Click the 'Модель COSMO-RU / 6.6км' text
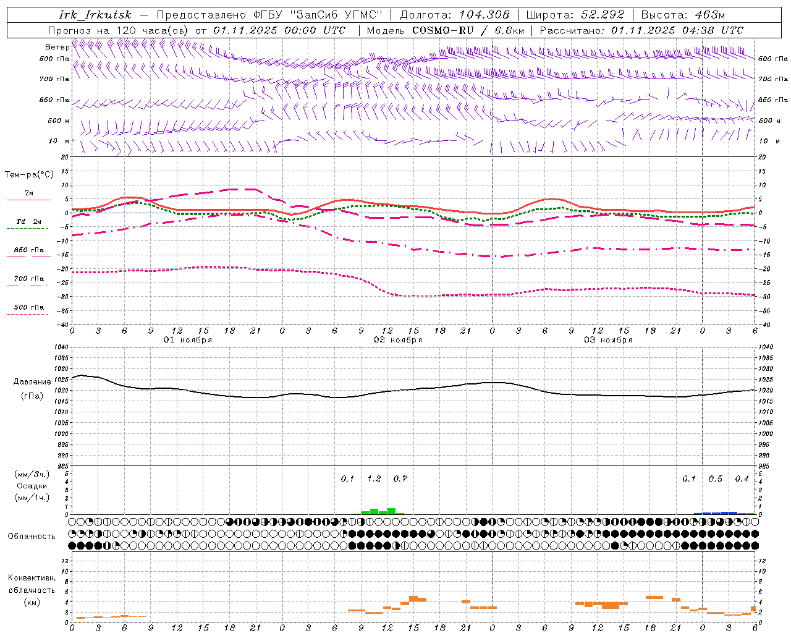This screenshot has height=633, width=791. (x=446, y=30)
